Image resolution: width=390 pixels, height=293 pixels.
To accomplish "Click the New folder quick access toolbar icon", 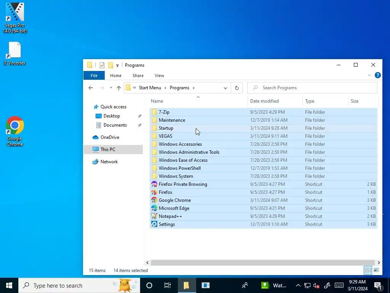I will pos(110,65).
